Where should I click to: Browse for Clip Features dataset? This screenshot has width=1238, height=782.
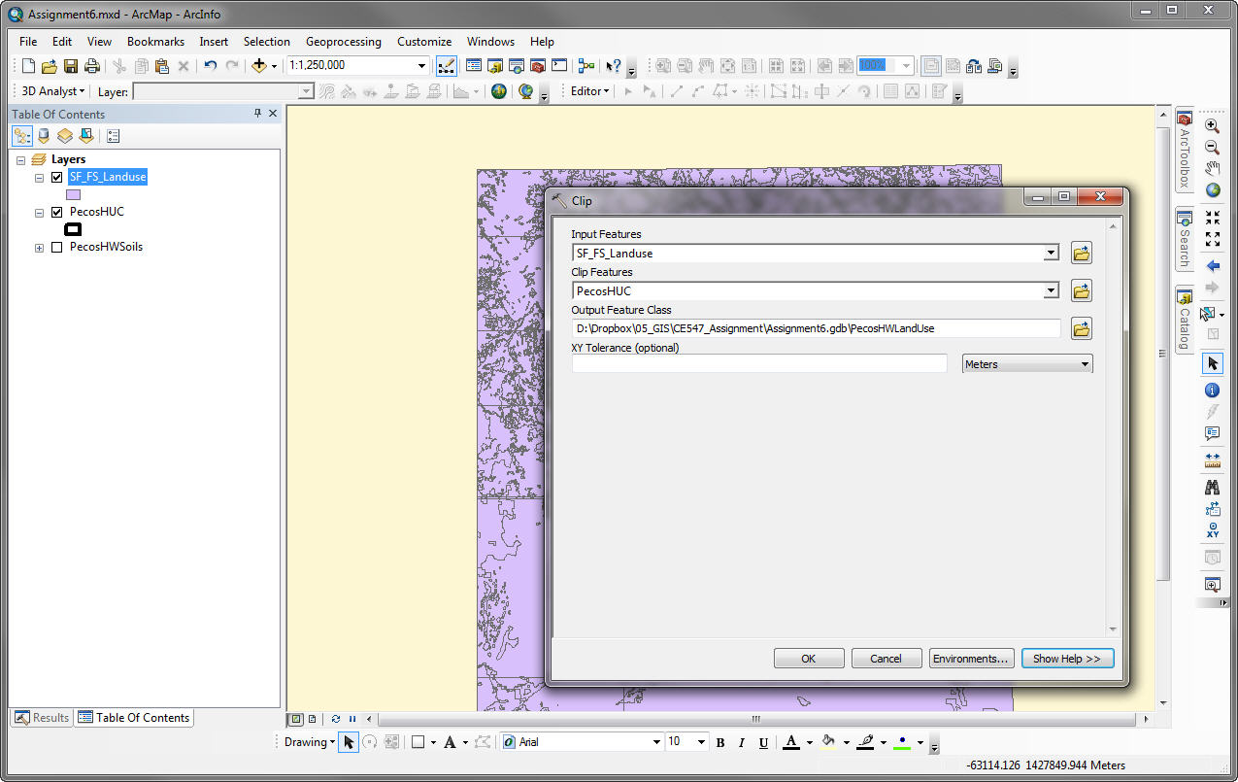click(x=1082, y=290)
